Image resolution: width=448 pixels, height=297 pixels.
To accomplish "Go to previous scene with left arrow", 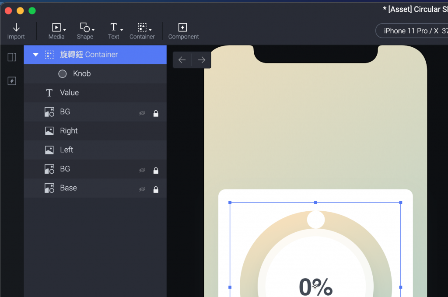I will (x=182, y=60).
